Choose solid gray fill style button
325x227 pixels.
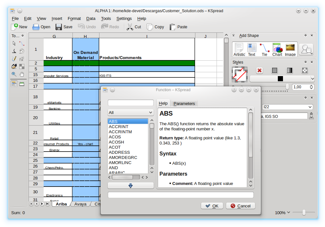[275, 70]
